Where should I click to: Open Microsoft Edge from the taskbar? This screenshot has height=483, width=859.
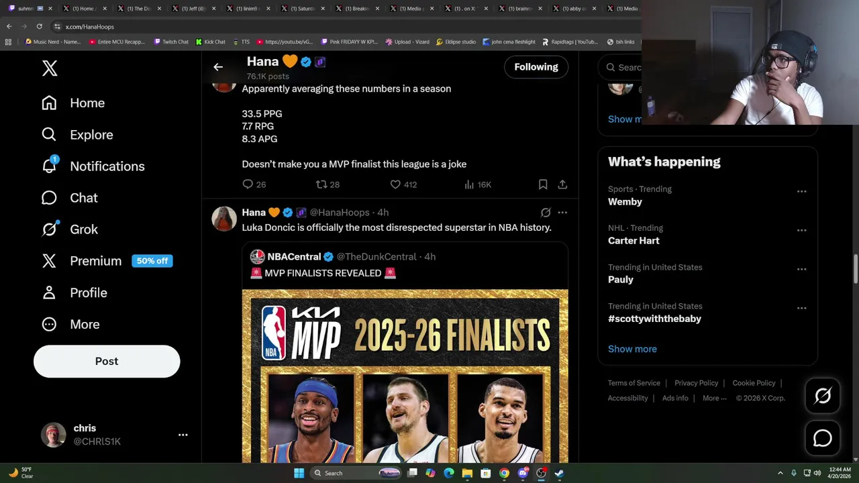pos(448,473)
